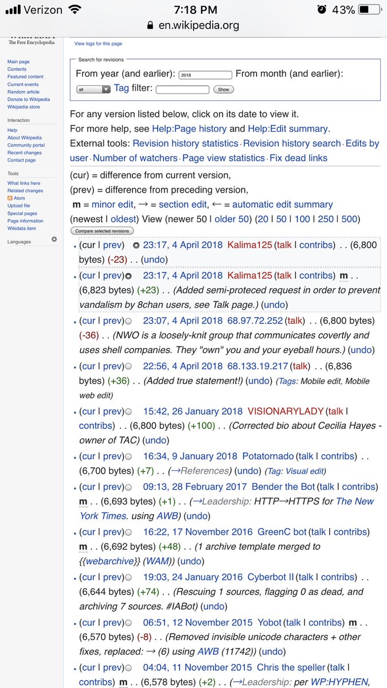This screenshot has width=387, height=688.
Task: Click the Wikipedia logo in the sidebar
Action: (31, 41)
